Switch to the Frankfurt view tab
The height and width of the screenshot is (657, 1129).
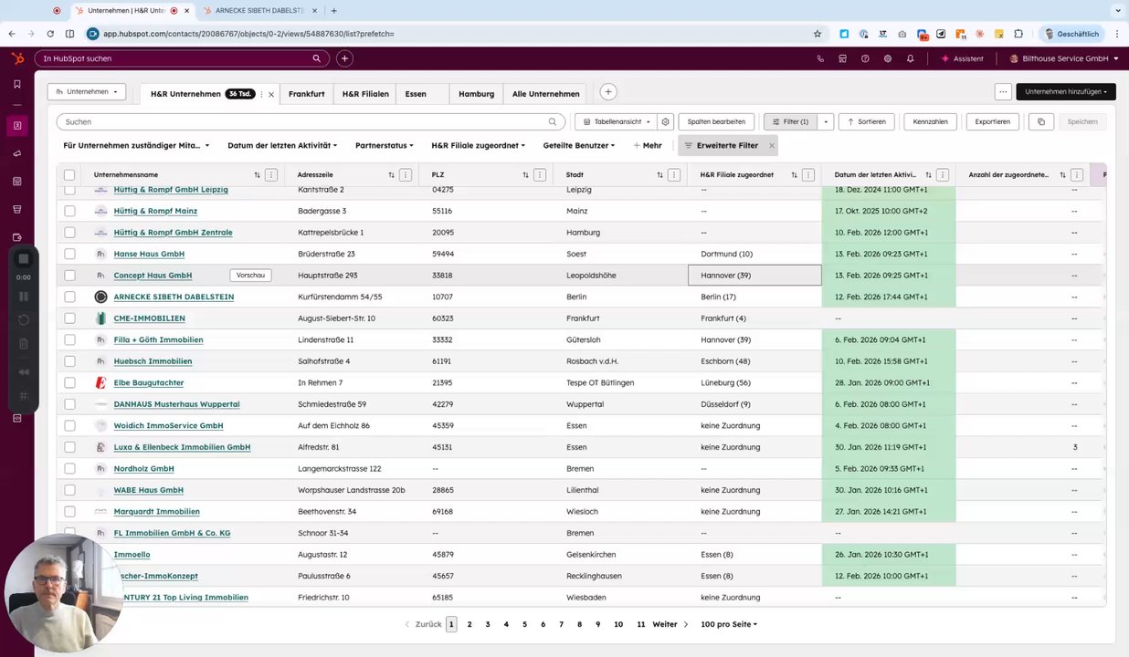(306, 94)
